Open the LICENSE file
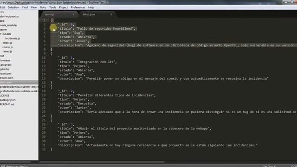297x167 pixels. (5, 96)
